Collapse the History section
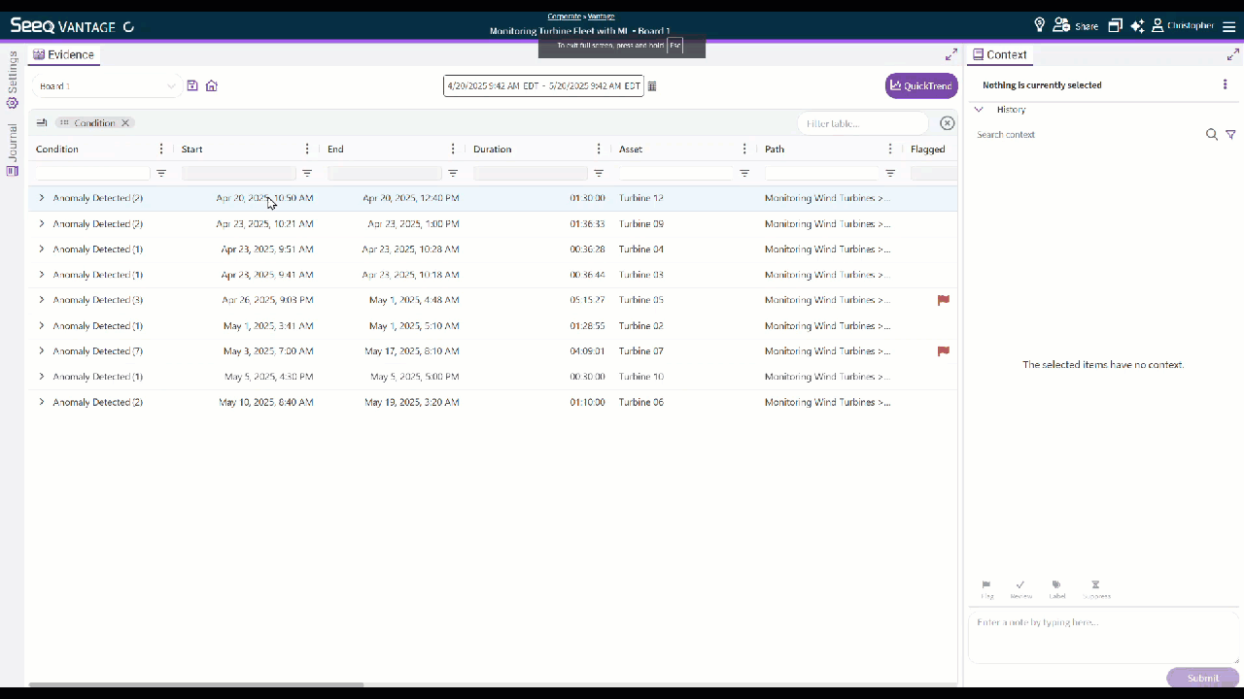Viewport: 1244px width, 699px height. 979,110
